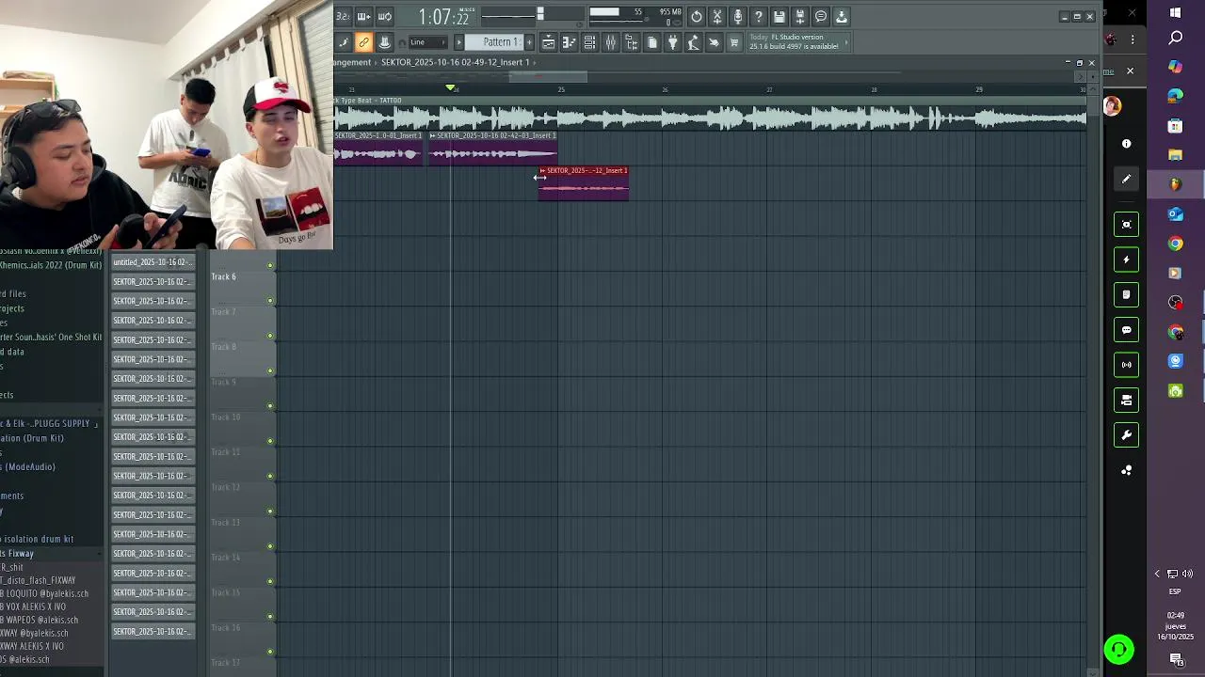Open the plugin picker plug icon
The width and height of the screenshot is (1205, 677).
672,42
